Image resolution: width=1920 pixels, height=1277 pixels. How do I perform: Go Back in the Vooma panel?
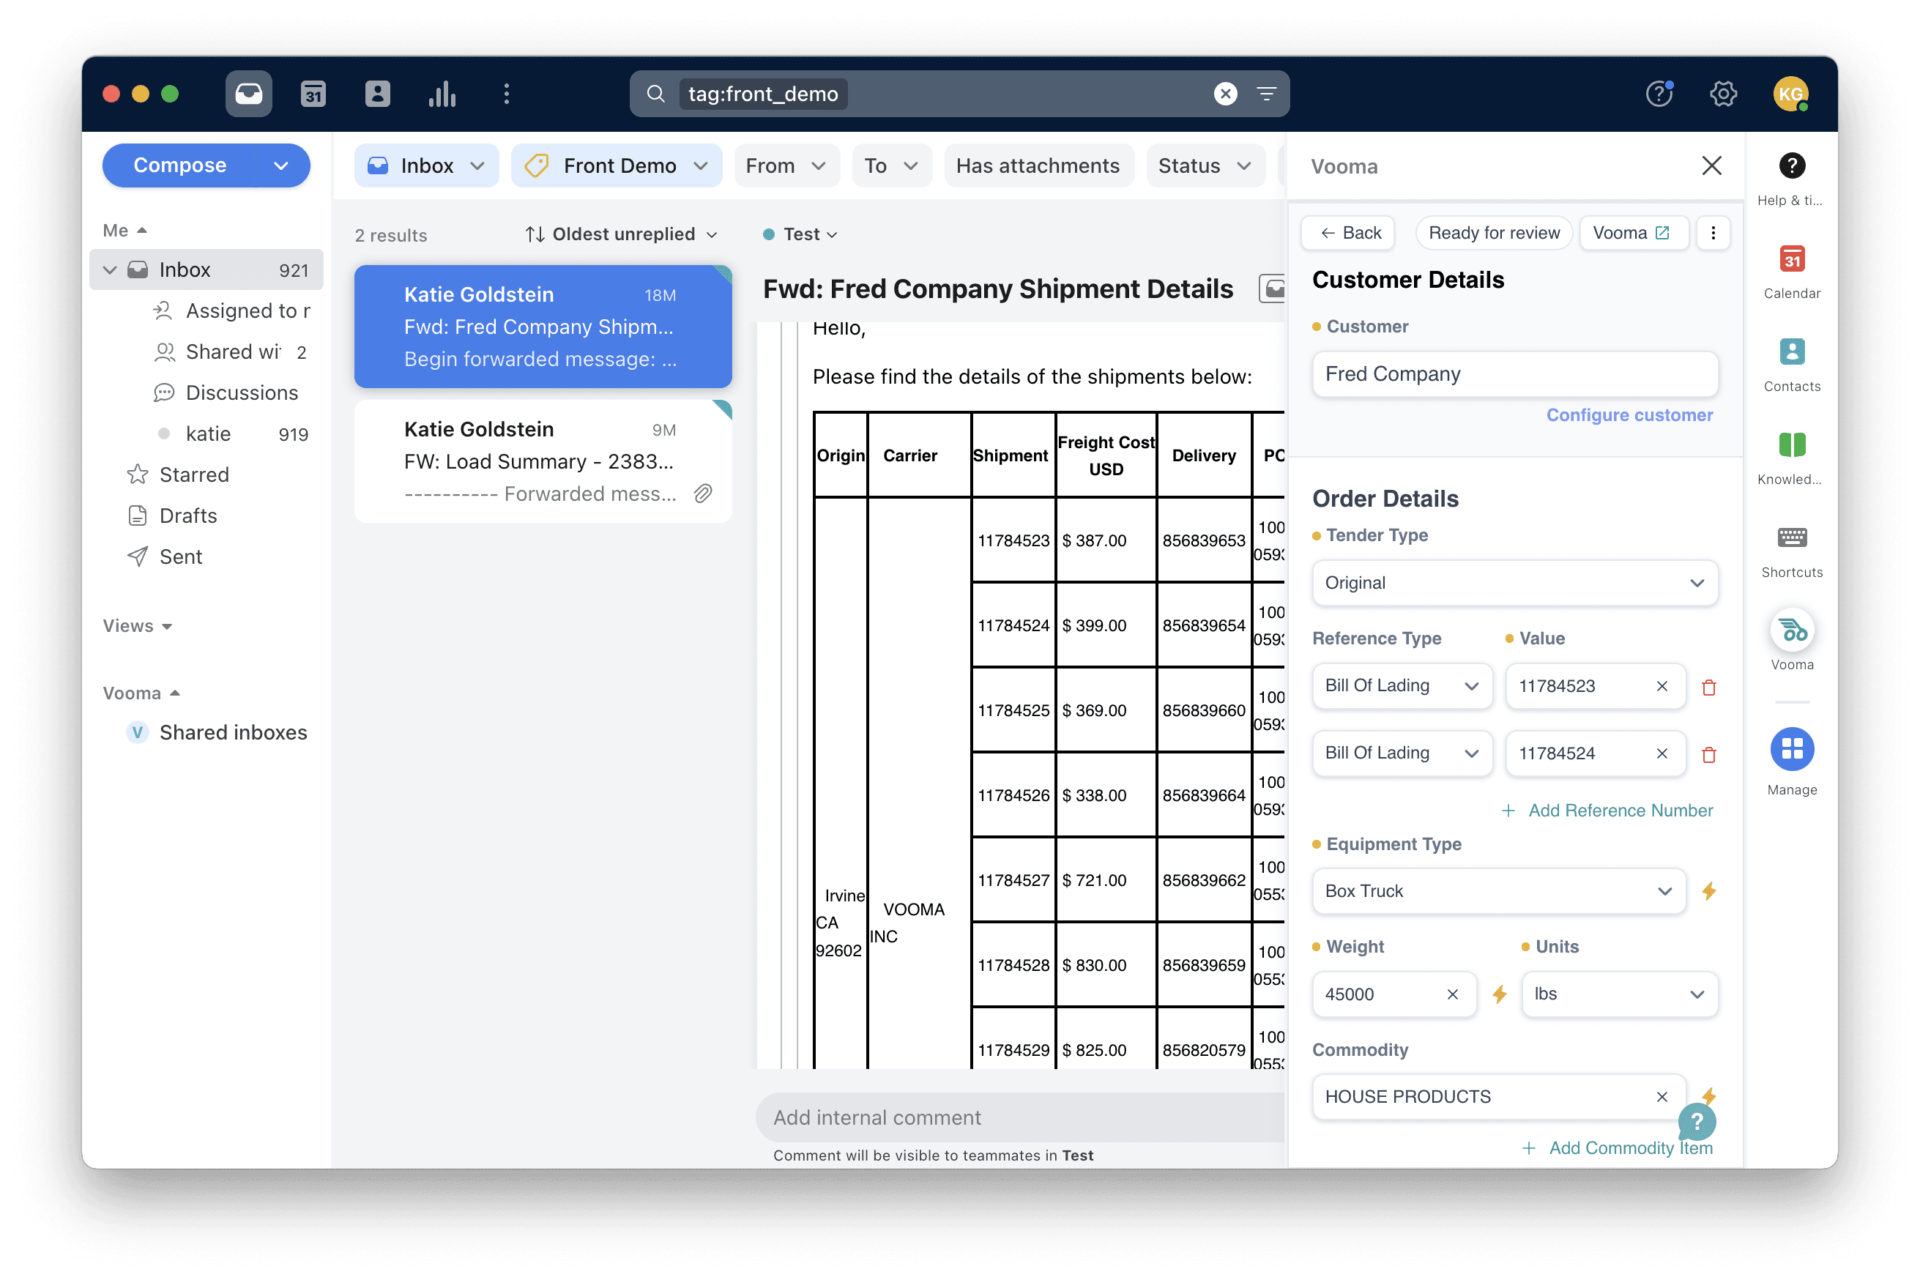click(1348, 233)
